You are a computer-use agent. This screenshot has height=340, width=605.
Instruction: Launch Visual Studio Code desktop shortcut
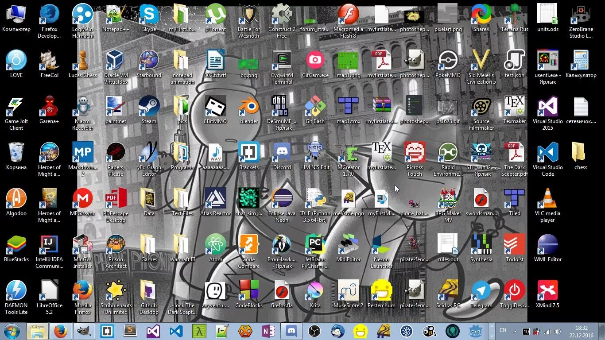pos(548,159)
